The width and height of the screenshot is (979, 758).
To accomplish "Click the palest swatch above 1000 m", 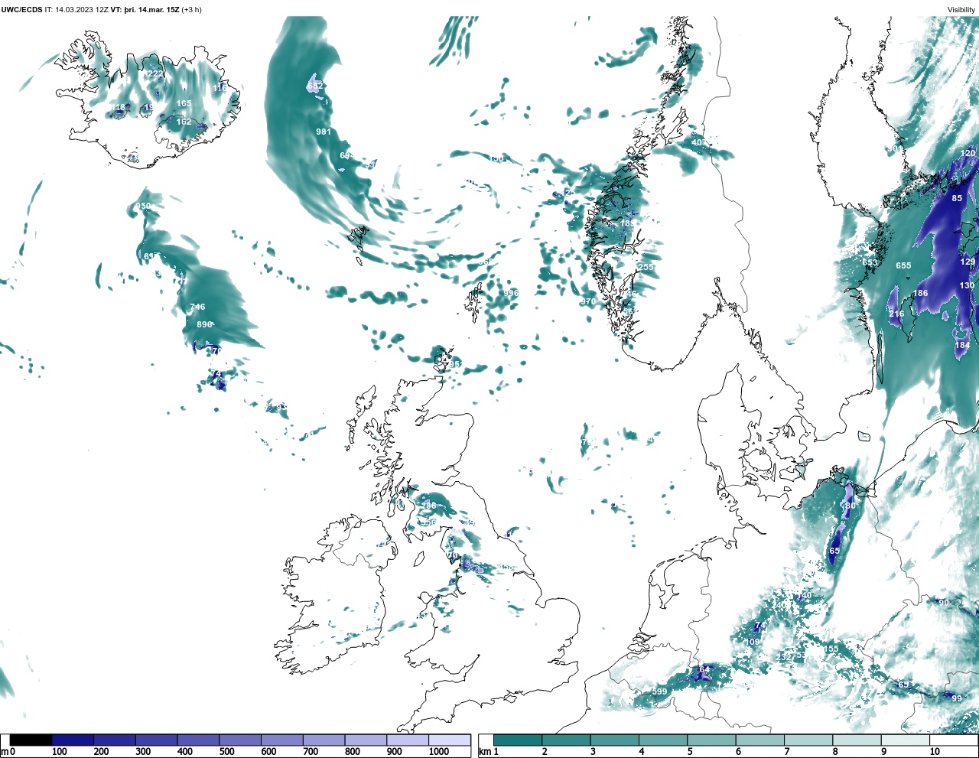I will point(449,740).
